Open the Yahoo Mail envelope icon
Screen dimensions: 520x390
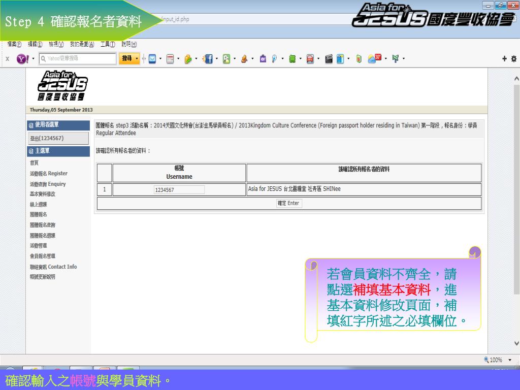(152, 59)
